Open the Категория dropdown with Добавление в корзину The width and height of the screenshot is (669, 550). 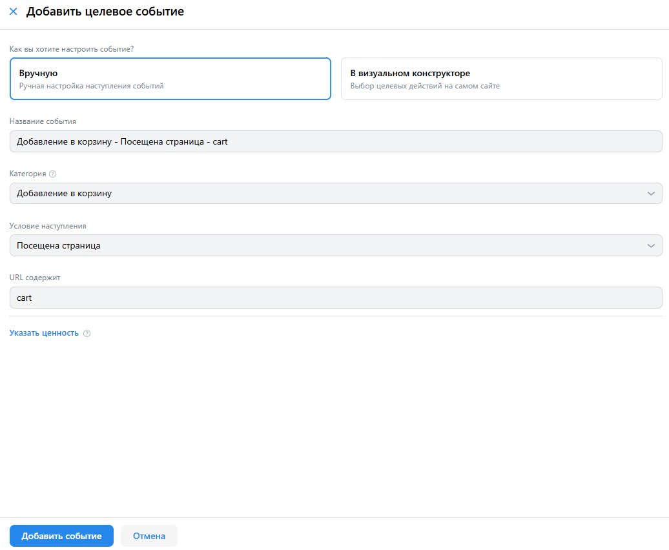click(323, 193)
